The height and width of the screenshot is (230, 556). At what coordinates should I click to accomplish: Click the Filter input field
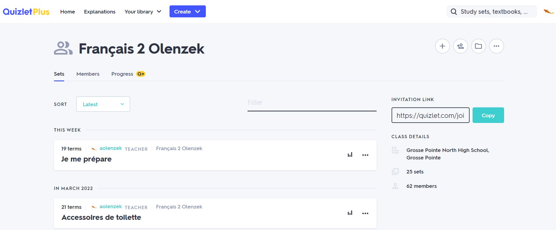click(x=312, y=103)
